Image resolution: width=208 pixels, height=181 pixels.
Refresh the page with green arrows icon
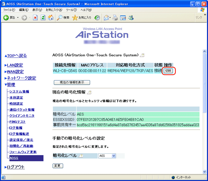(43, 18)
